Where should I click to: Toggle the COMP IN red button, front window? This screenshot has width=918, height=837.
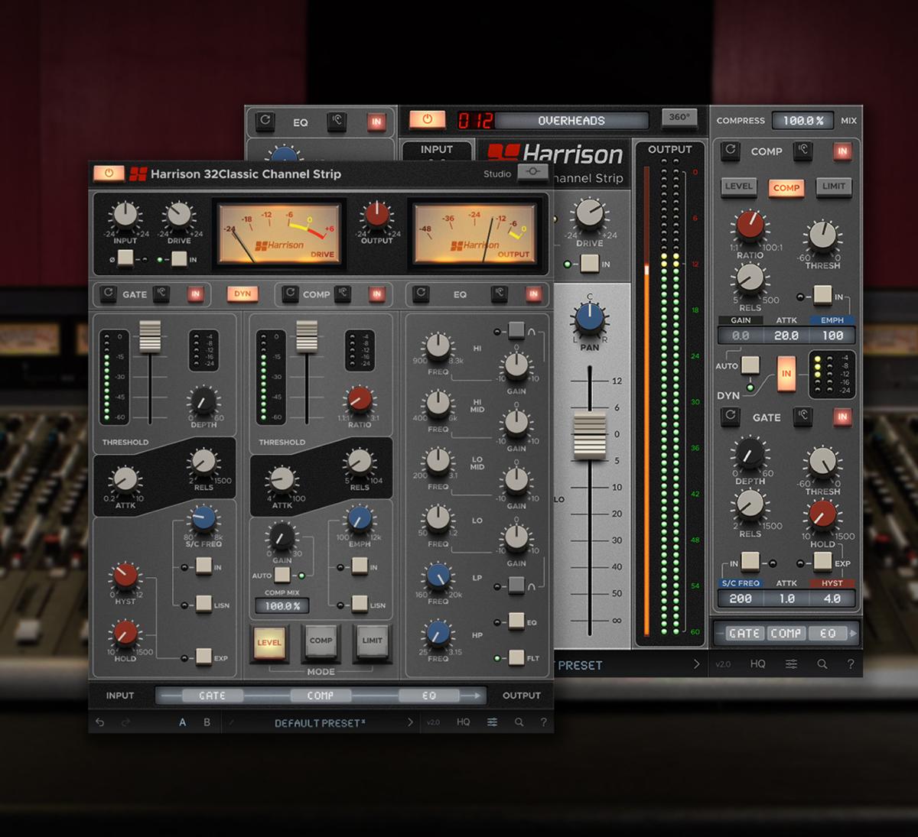click(x=376, y=294)
